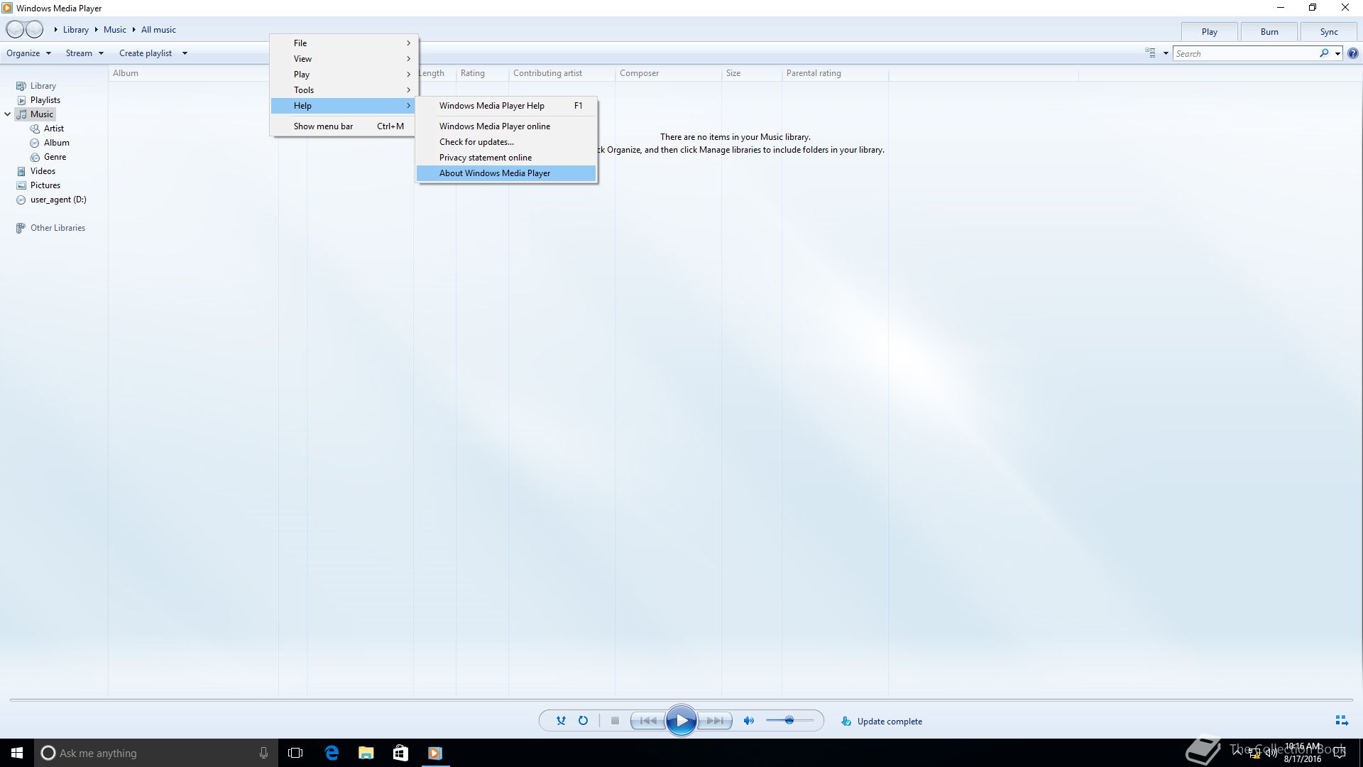This screenshot has width=1363, height=767.
Task: Select user_agent (D:) drive
Action: point(58,200)
